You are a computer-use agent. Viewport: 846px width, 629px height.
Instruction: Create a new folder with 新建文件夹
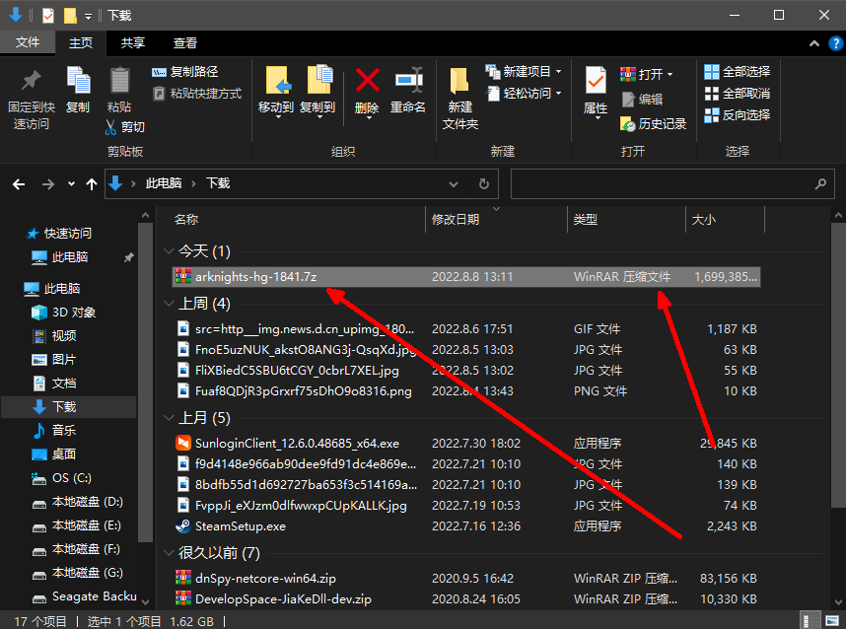click(459, 99)
